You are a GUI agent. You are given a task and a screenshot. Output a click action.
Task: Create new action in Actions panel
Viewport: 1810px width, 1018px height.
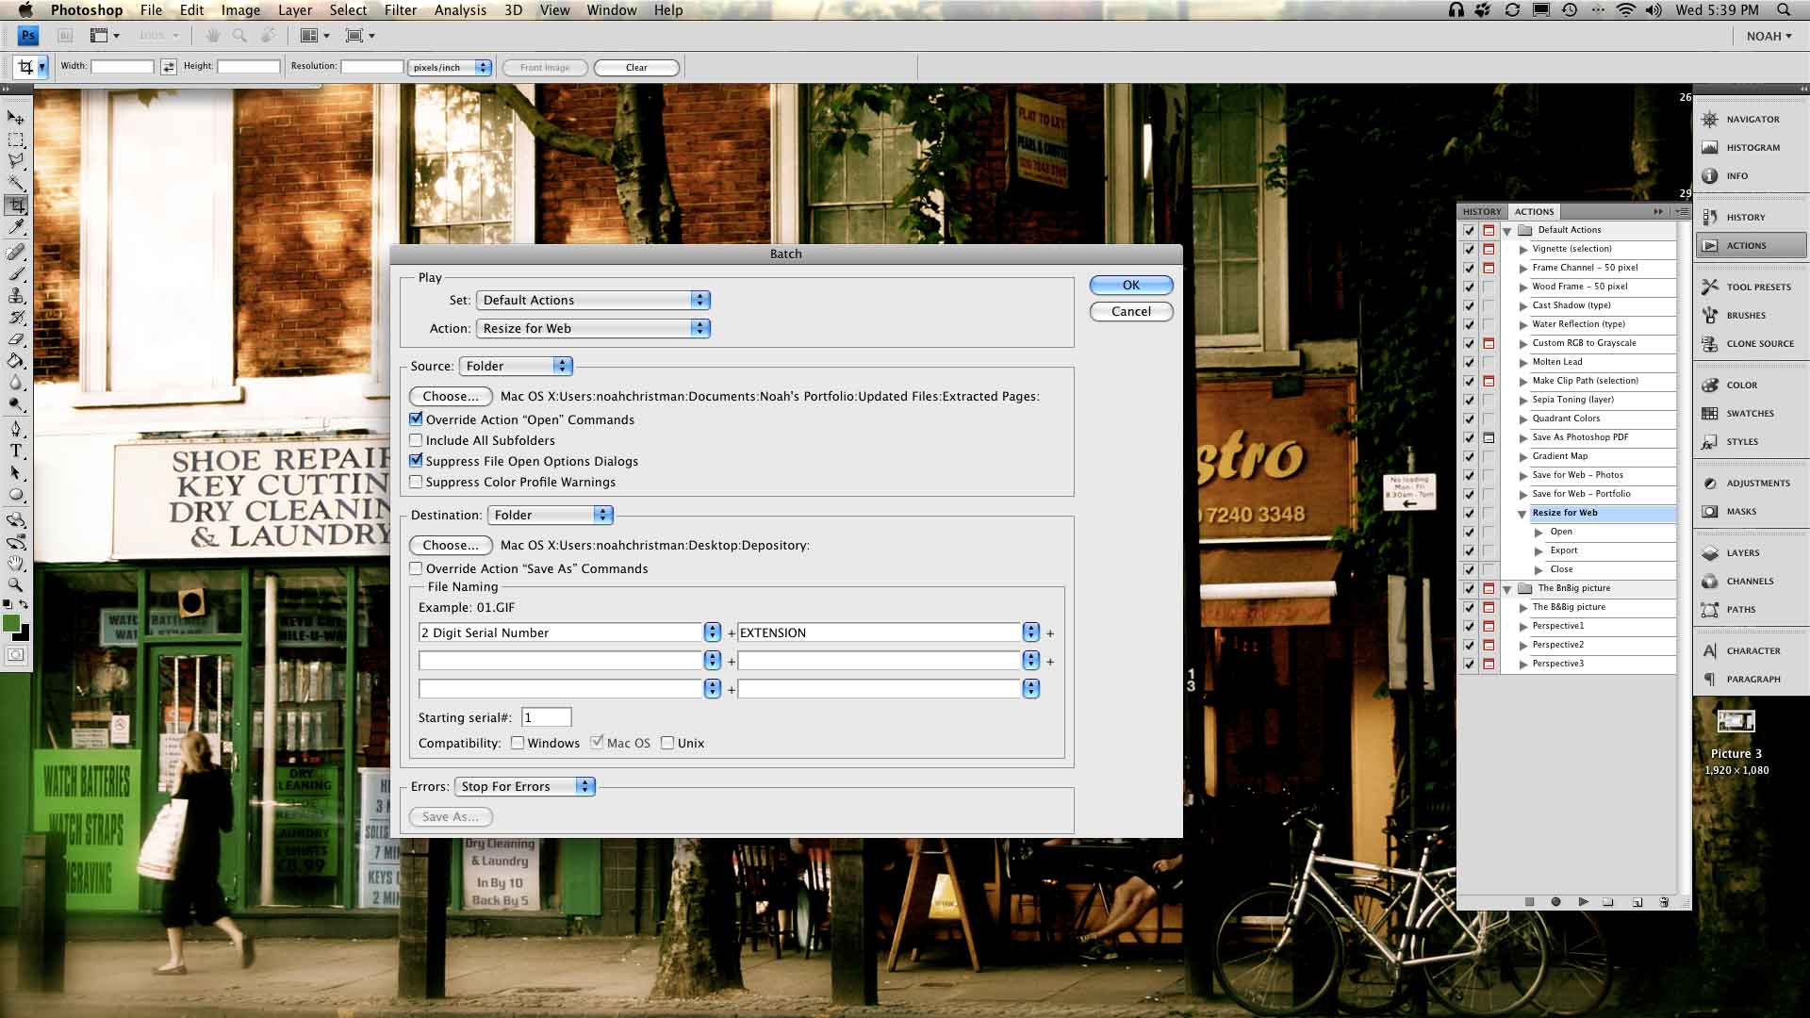click(1637, 902)
